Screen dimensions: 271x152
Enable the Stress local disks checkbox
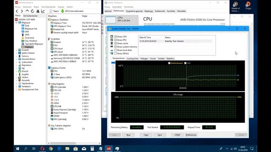pyautogui.click(x=116, y=50)
